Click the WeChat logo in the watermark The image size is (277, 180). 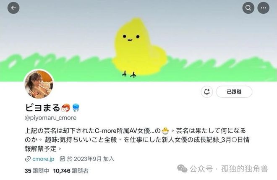point(182,169)
